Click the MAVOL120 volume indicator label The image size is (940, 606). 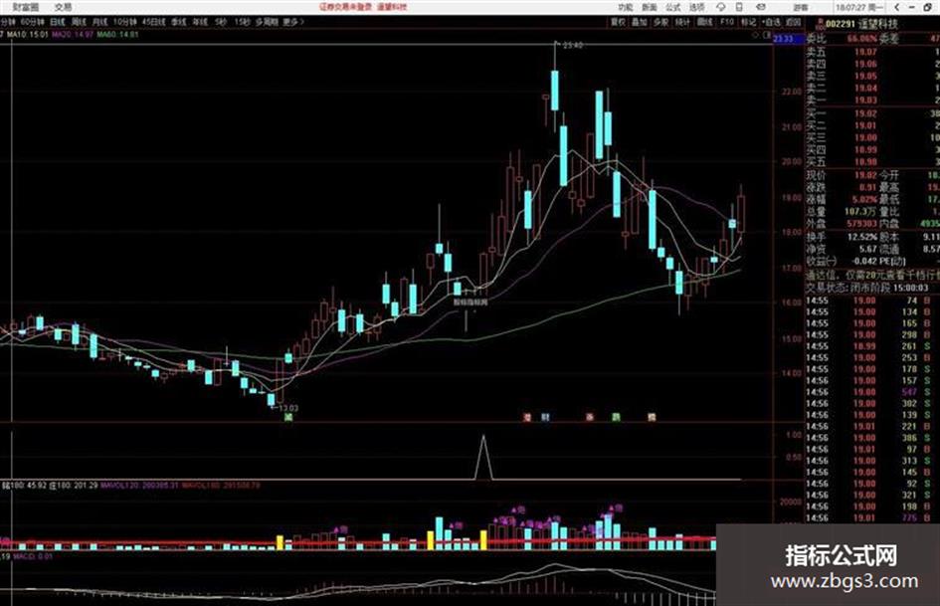click(139, 485)
